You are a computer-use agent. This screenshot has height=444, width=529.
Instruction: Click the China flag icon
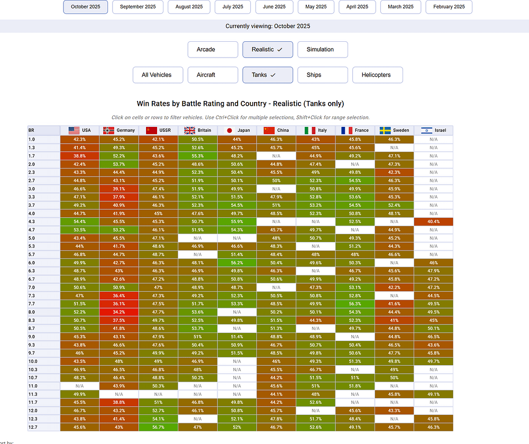click(x=269, y=131)
